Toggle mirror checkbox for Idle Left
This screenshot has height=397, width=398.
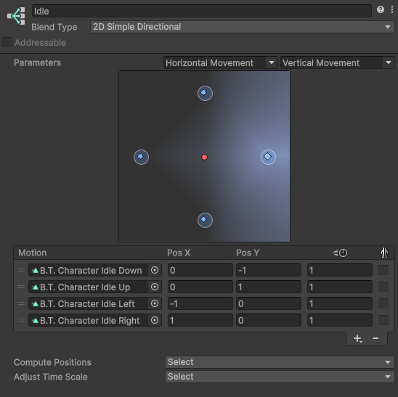point(383,303)
